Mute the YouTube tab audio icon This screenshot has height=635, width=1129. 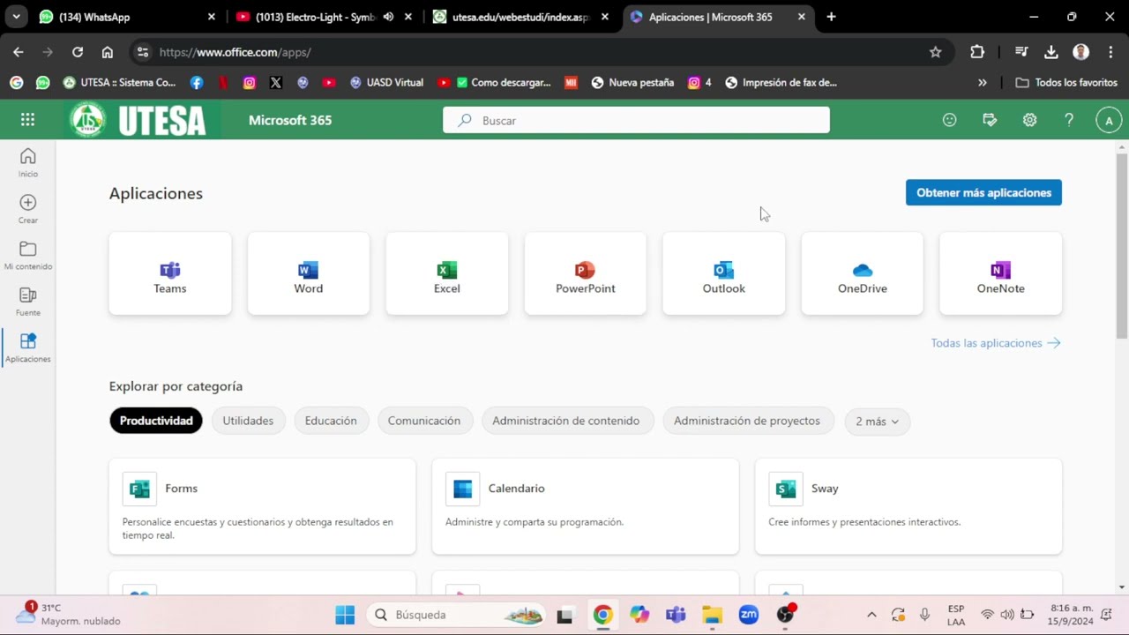point(388,17)
